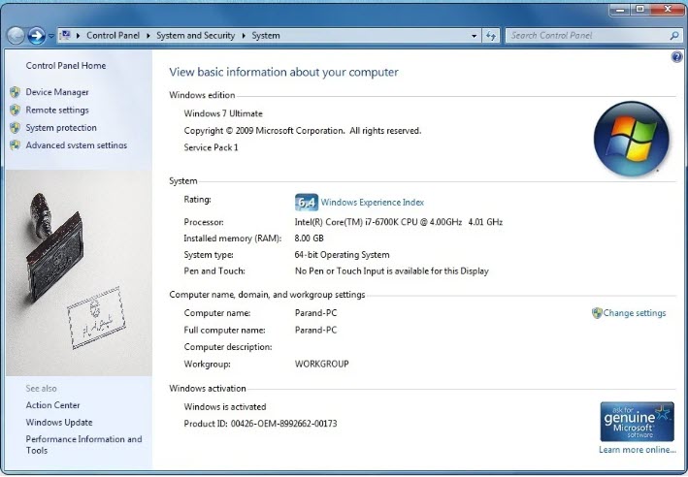Open the address bar history dropdown
The height and width of the screenshot is (477, 688).
(474, 36)
